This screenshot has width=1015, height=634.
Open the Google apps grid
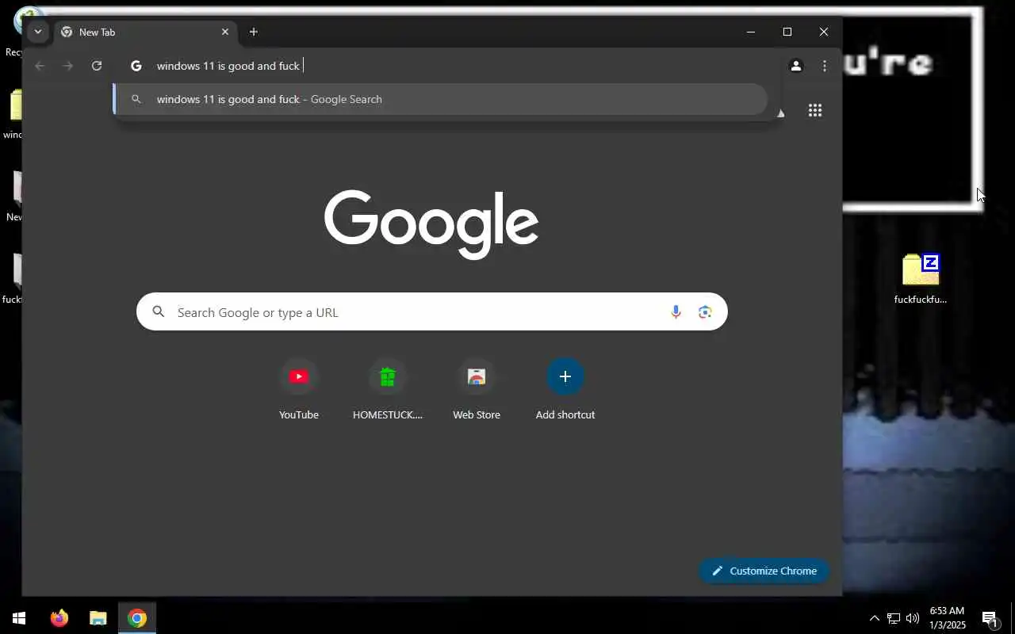click(x=815, y=110)
